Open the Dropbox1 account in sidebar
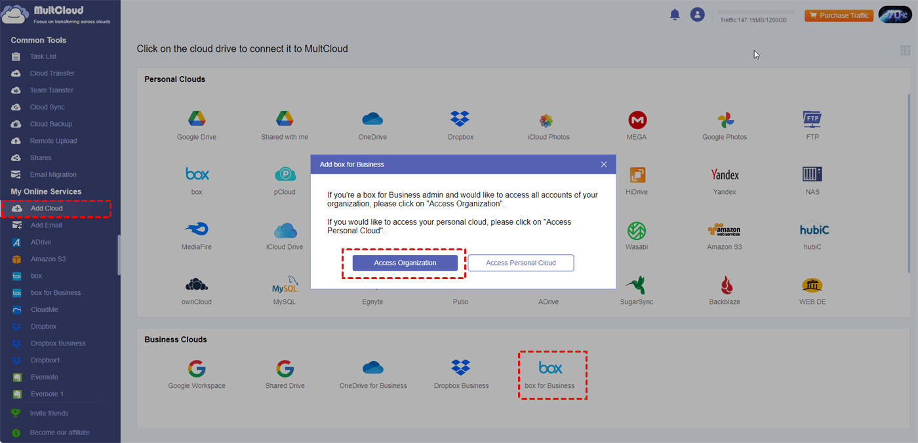This screenshot has height=443, width=918. [45, 360]
